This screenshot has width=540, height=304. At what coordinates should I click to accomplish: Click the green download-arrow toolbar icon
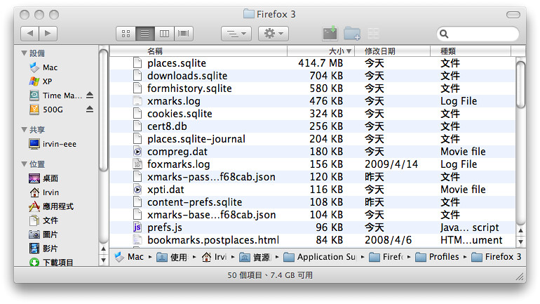coord(330,33)
